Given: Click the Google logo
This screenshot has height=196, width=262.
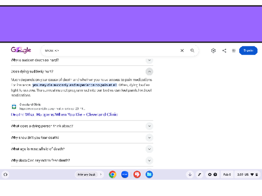Looking at the screenshot, I should (x=21, y=50).
